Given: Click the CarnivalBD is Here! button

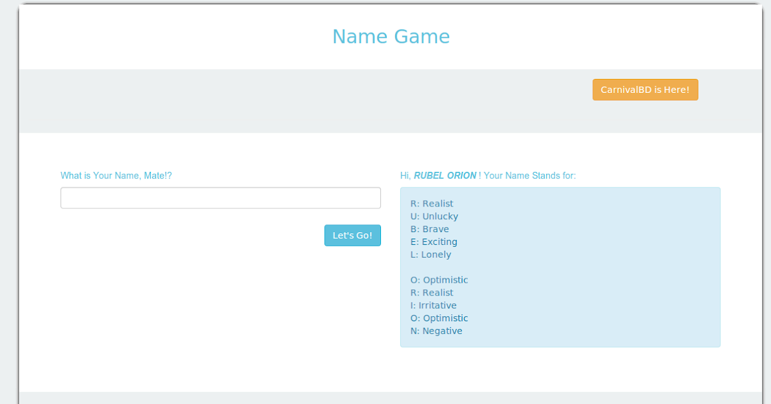Looking at the screenshot, I should click(x=645, y=89).
